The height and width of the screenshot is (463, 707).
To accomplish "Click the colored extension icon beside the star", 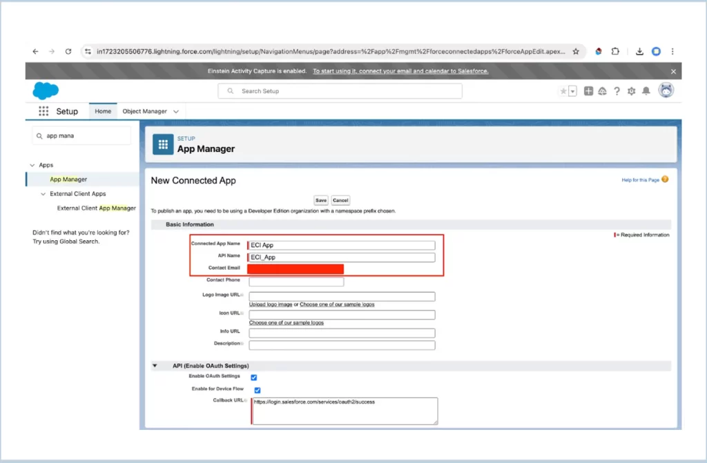I will (x=599, y=51).
